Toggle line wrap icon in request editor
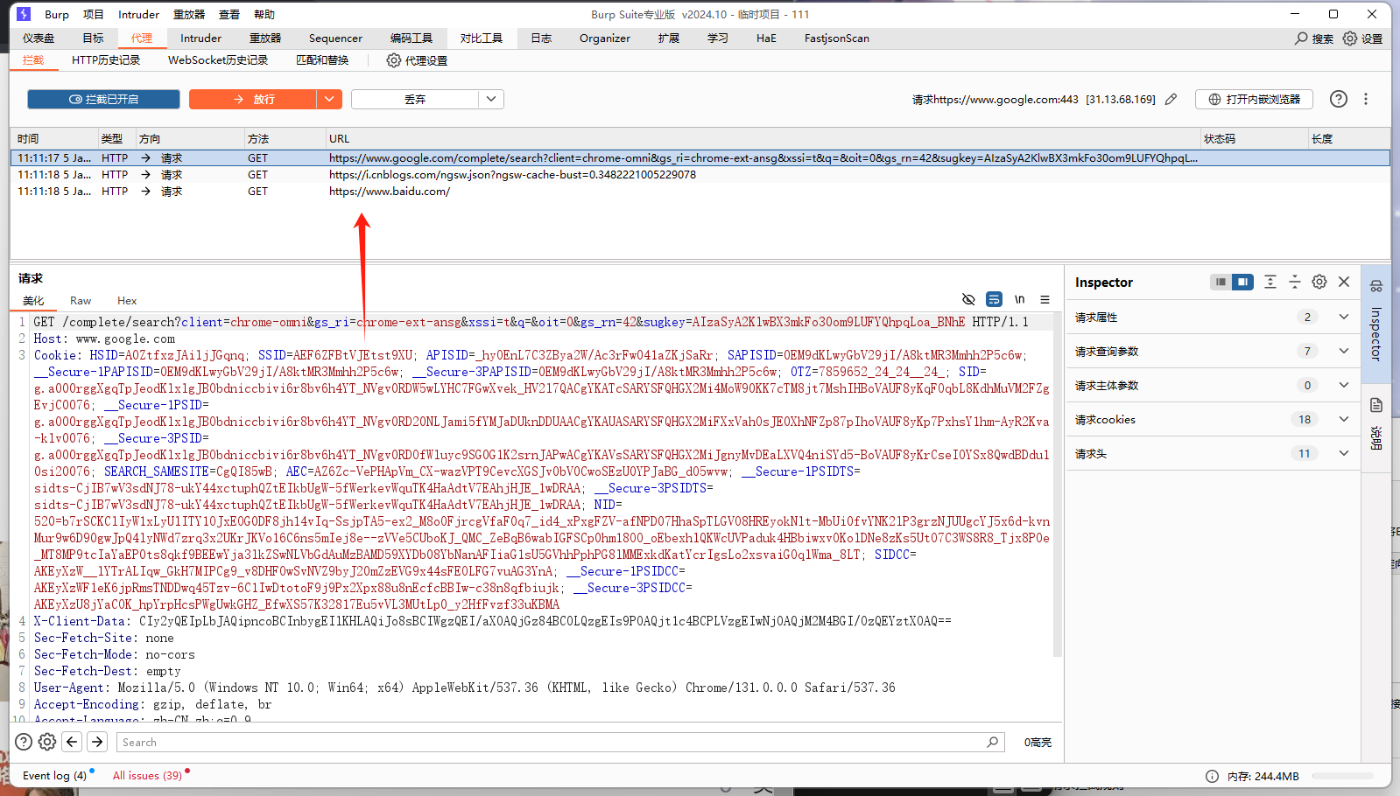 (994, 299)
